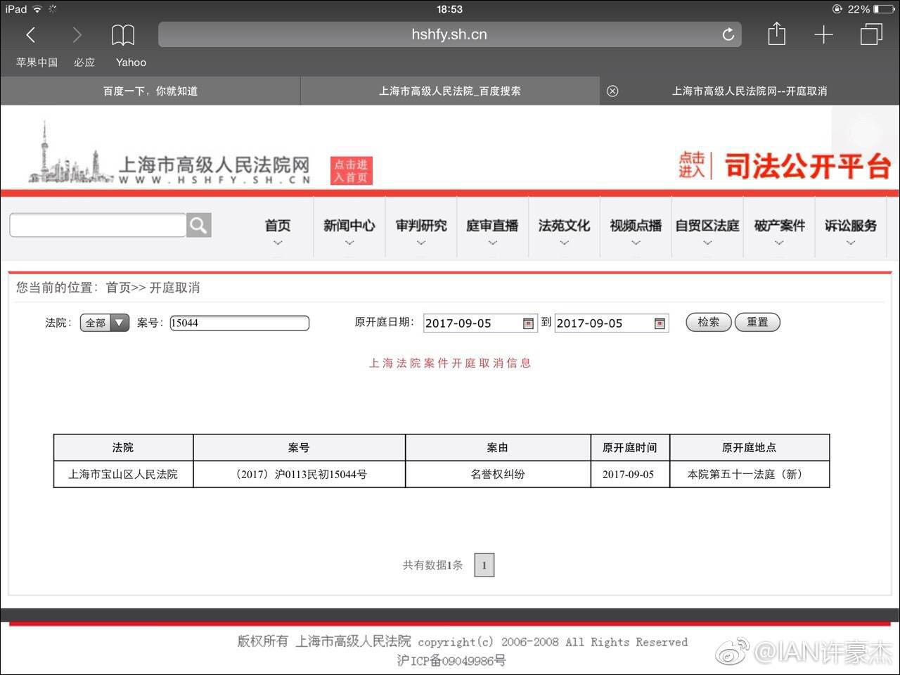Image resolution: width=900 pixels, height=675 pixels.
Task: Click the site search magnifier icon
Action: coord(199,225)
